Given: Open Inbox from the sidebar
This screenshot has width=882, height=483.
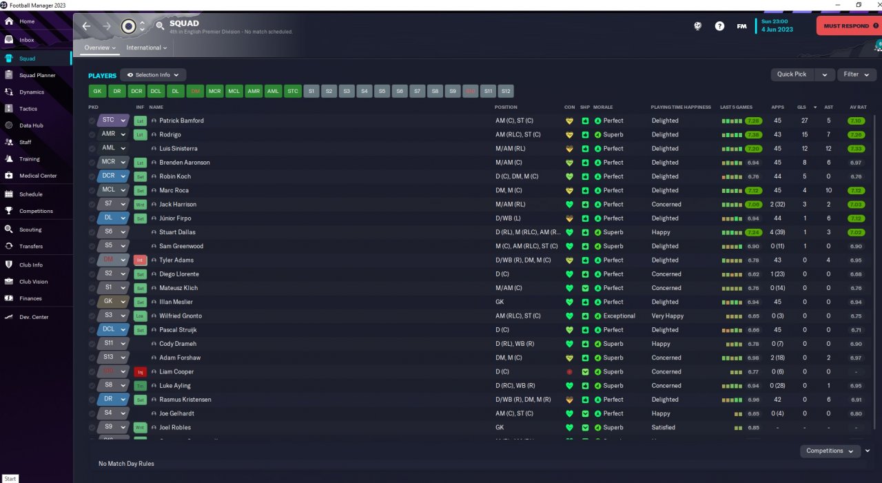Looking at the screenshot, I should click(x=27, y=40).
